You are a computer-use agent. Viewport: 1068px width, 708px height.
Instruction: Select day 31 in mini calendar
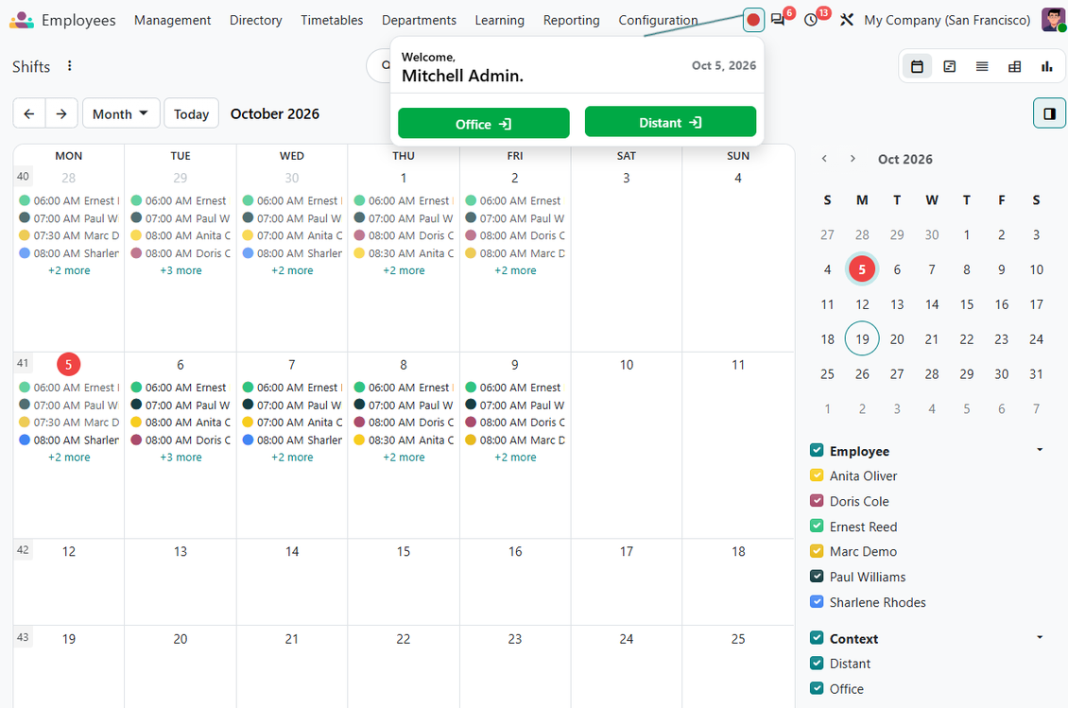point(1036,373)
